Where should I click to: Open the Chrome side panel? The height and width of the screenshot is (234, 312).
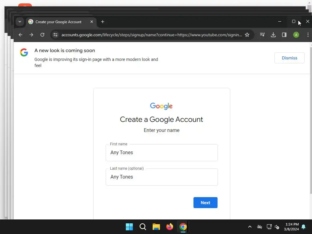point(284,35)
